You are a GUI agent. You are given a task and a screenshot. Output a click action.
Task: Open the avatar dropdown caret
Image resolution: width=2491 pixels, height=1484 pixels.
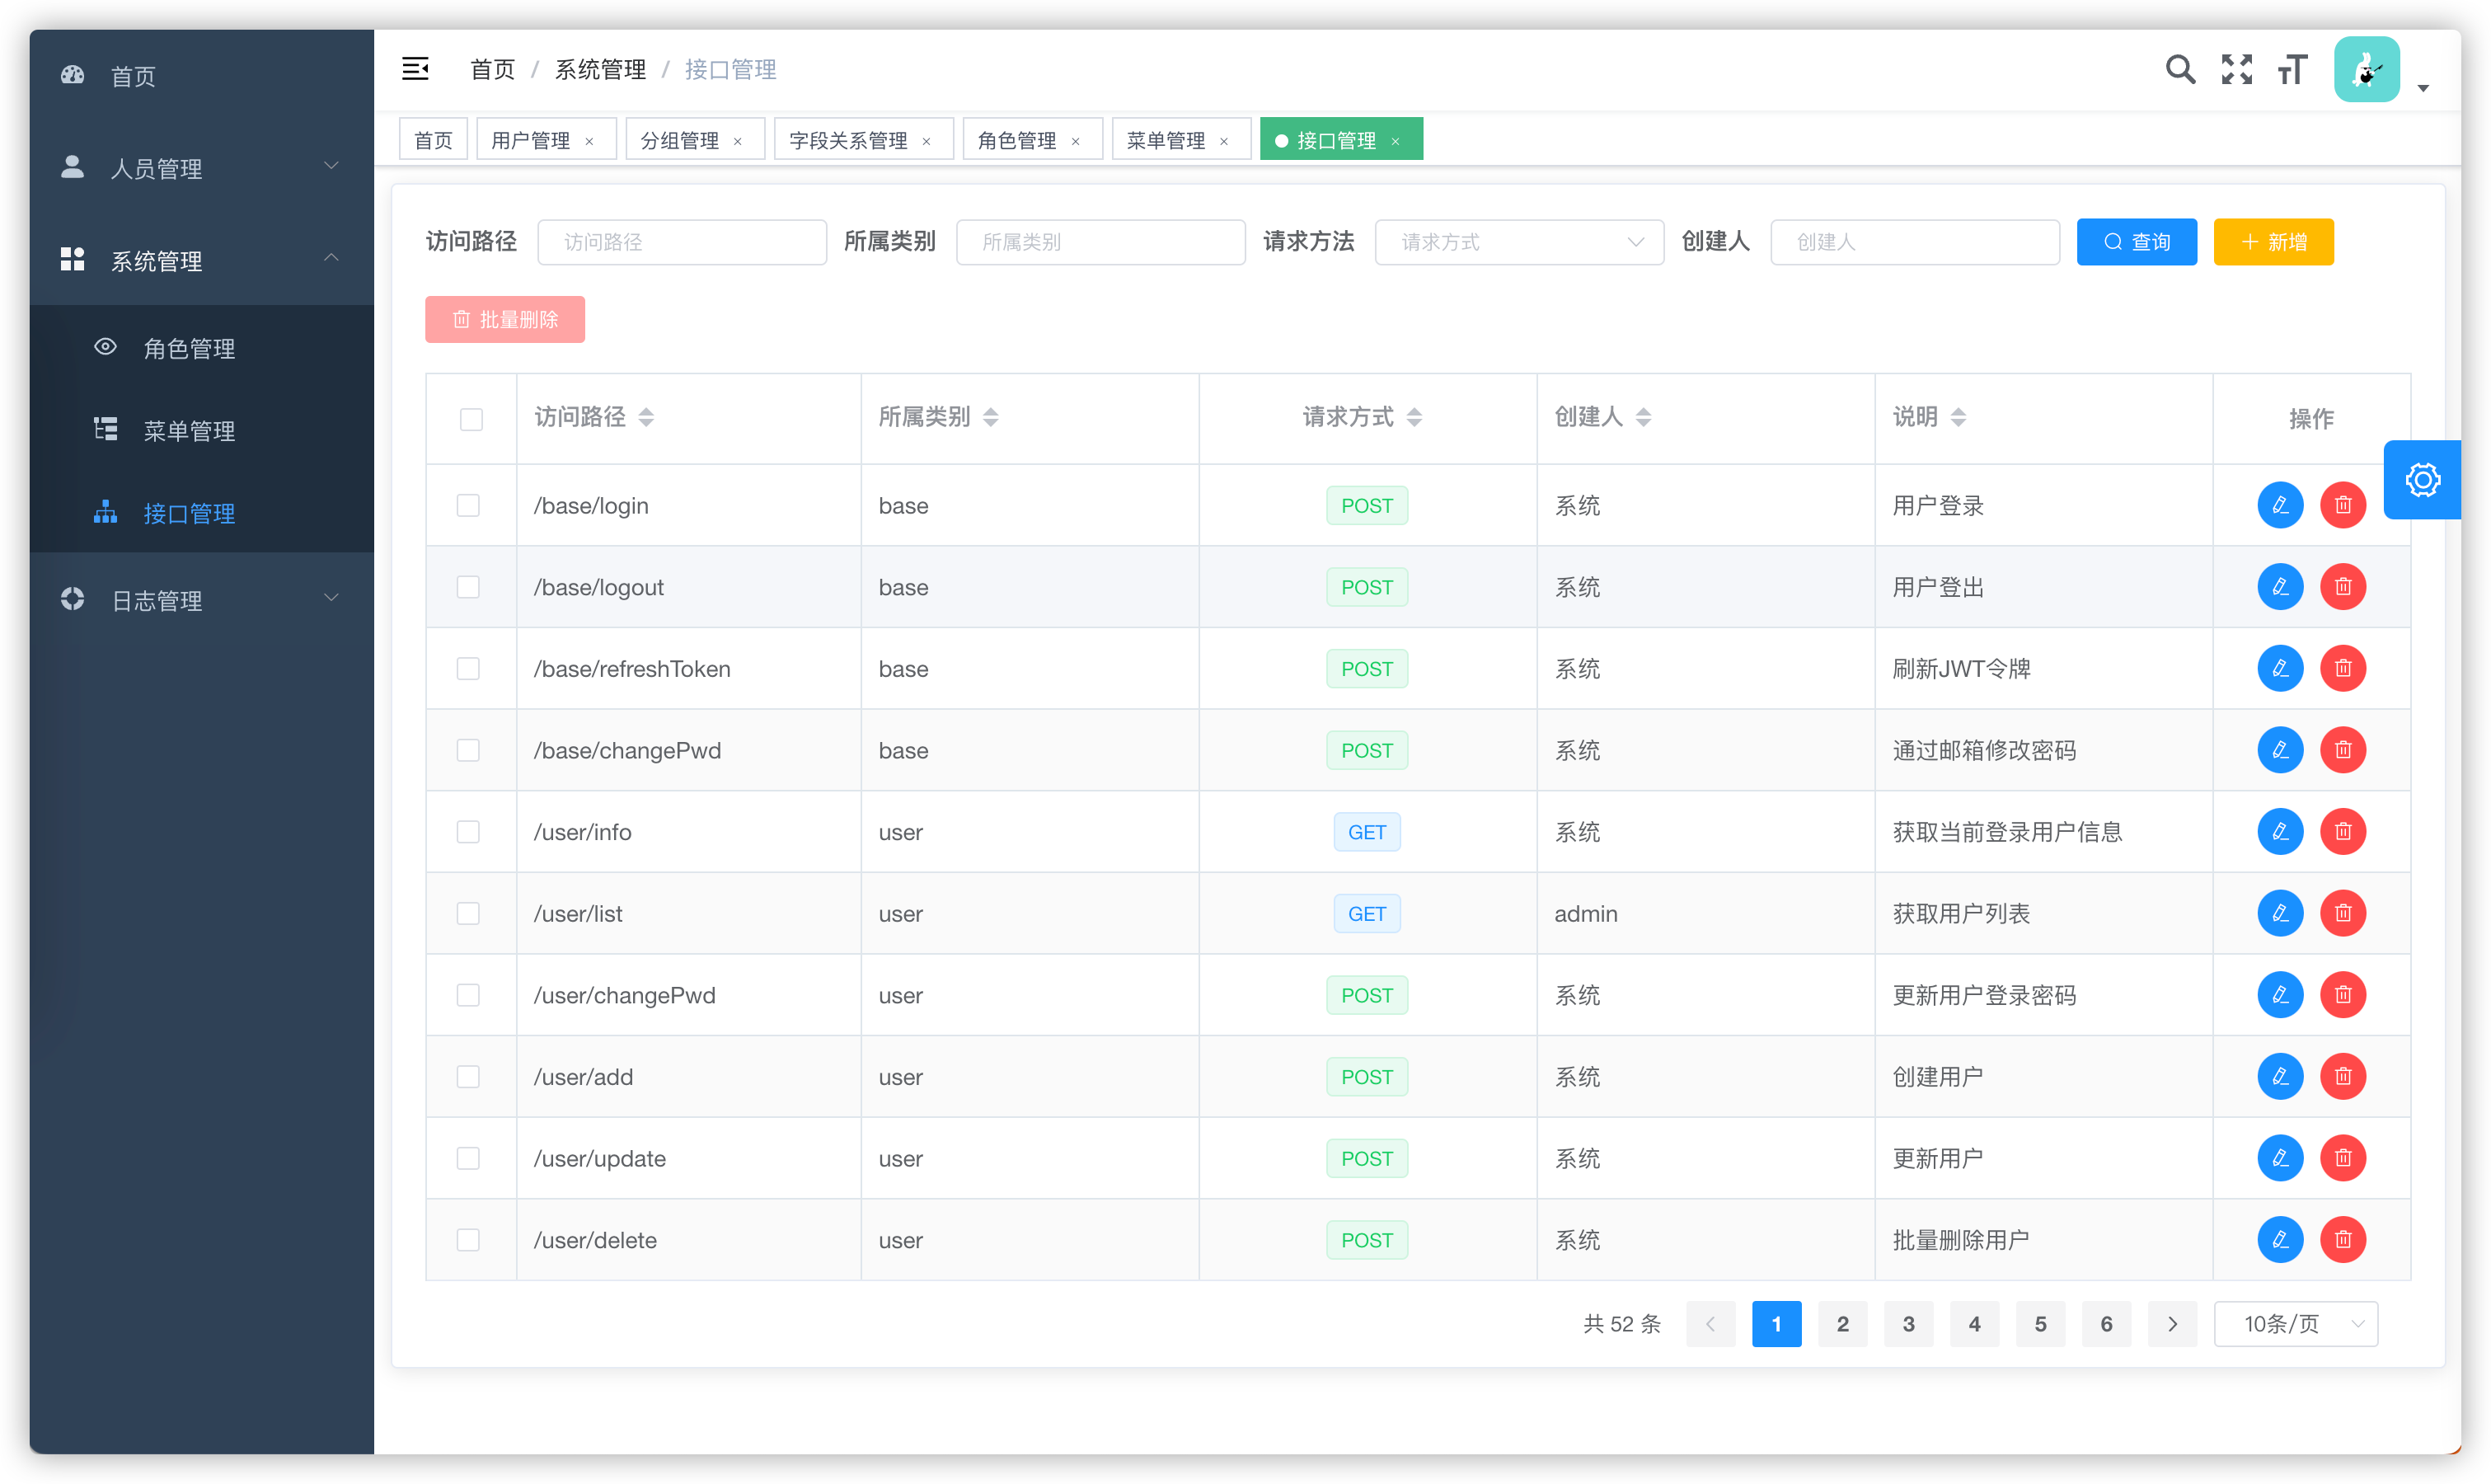[2423, 88]
